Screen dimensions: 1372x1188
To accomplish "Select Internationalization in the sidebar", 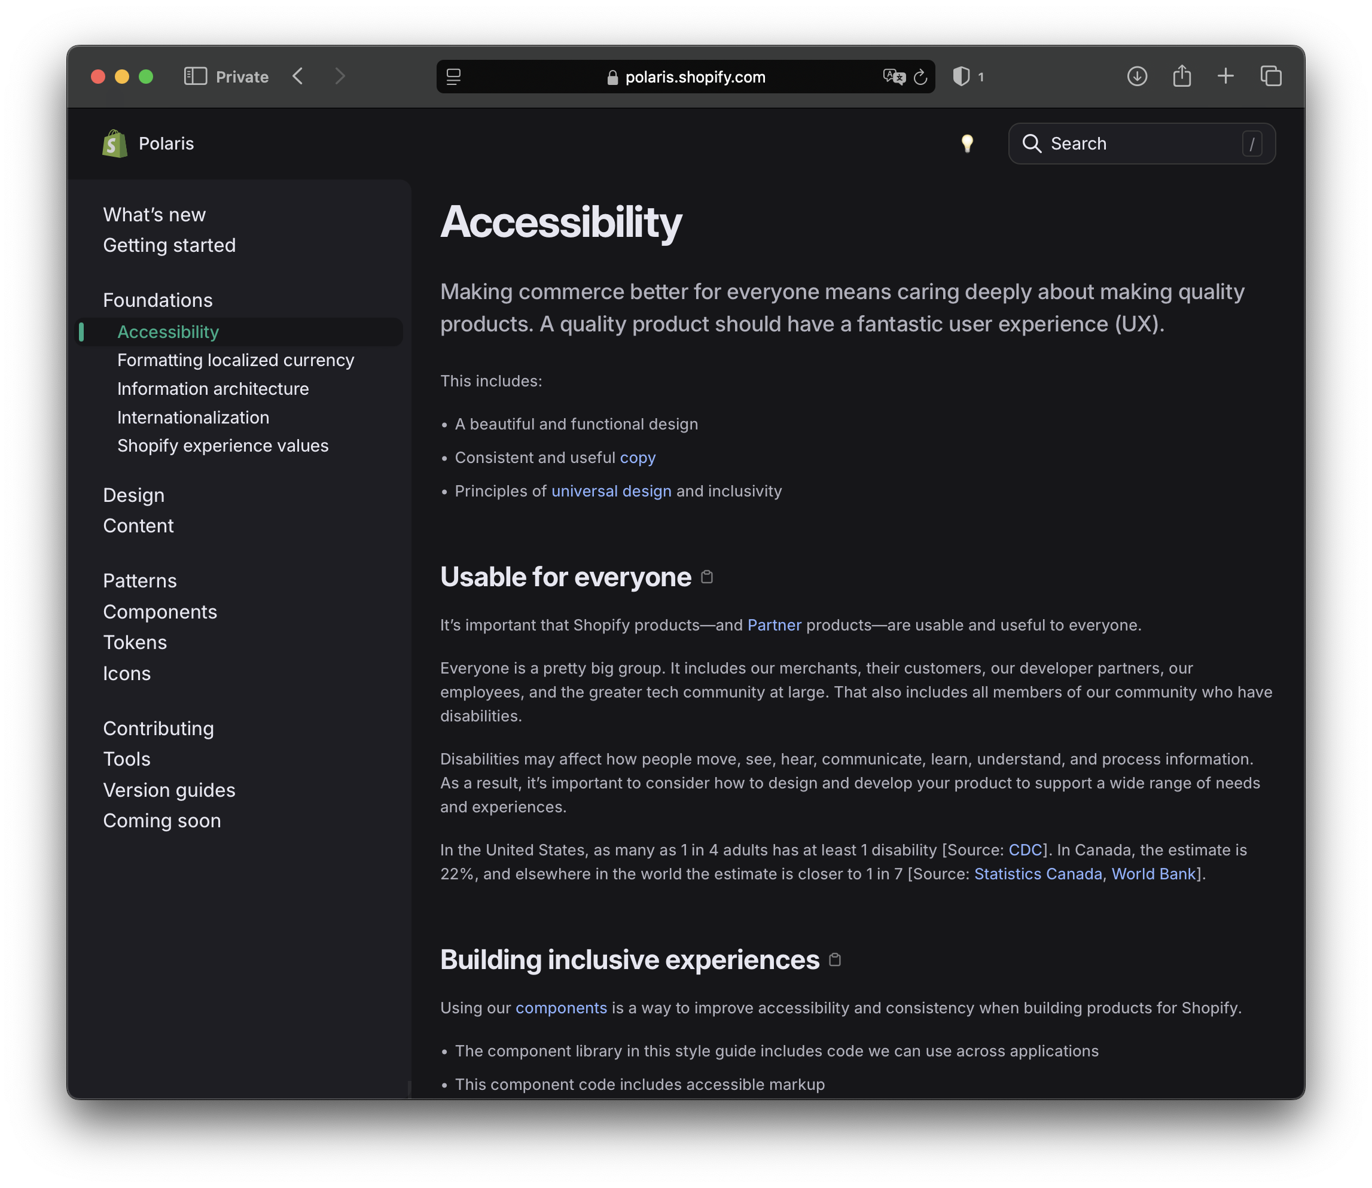I will coord(193,417).
